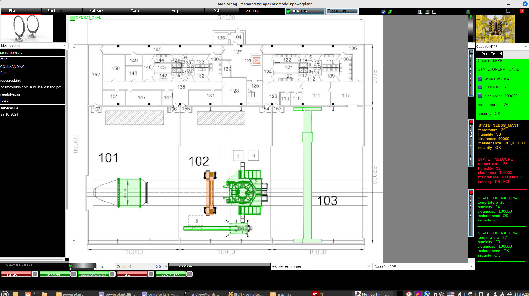
Task: Expand the CapeYorkPPF dropdown under the photo
Action: (526, 47)
